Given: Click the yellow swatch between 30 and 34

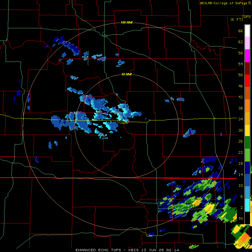Looking at the screenshot, I should [x=247, y=130].
